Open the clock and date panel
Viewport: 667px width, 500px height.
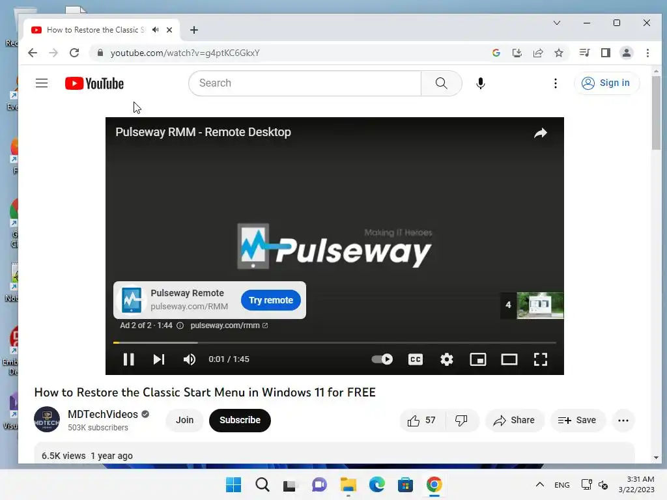click(x=636, y=484)
